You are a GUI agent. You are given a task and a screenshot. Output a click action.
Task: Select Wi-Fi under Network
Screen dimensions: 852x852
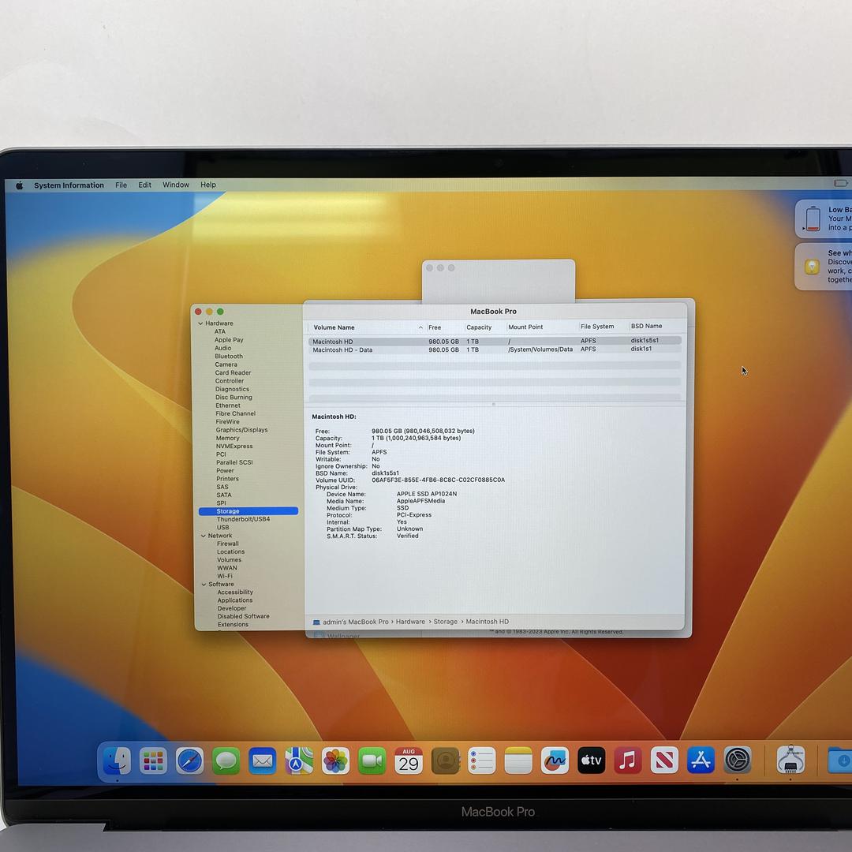pyautogui.click(x=225, y=577)
